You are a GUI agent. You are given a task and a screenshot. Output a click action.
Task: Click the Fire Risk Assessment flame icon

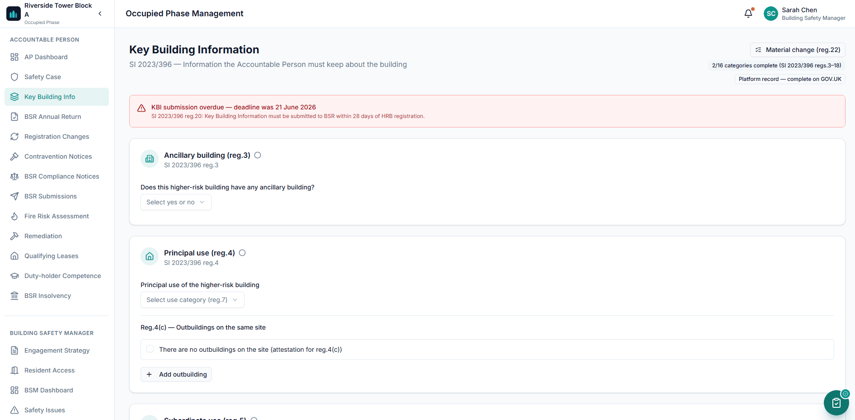point(14,216)
